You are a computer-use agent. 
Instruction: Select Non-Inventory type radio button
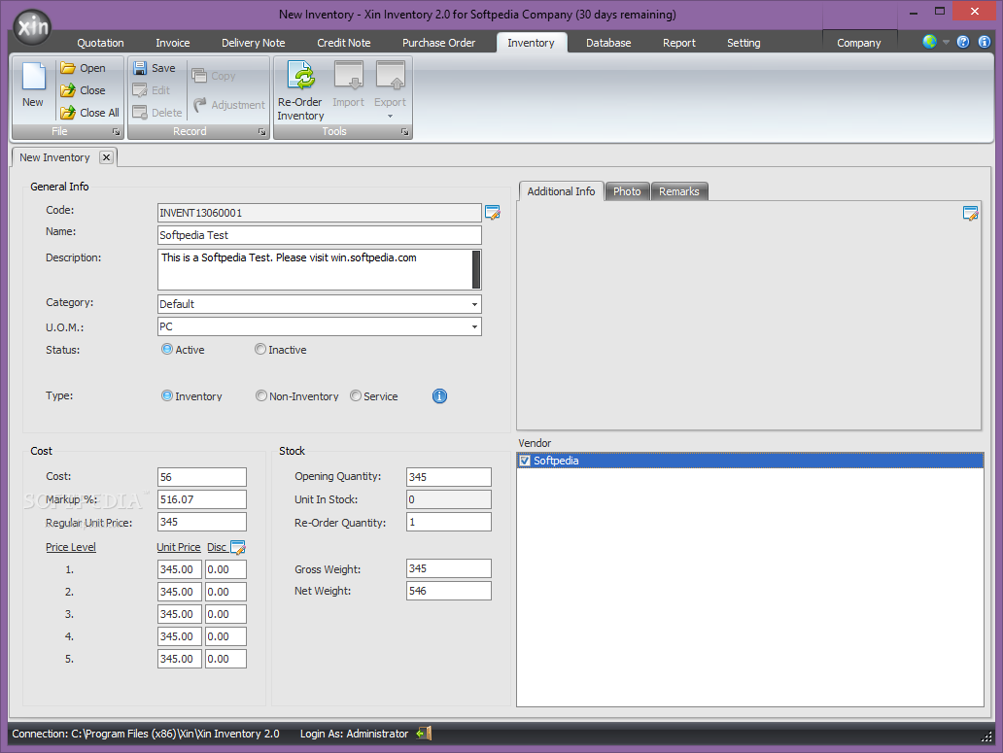[261, 395]
